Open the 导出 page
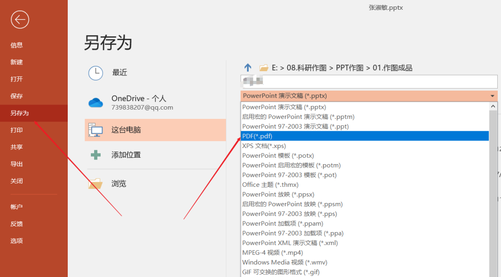The width and height of the screenshot is (501, 277). coord(17,164)
